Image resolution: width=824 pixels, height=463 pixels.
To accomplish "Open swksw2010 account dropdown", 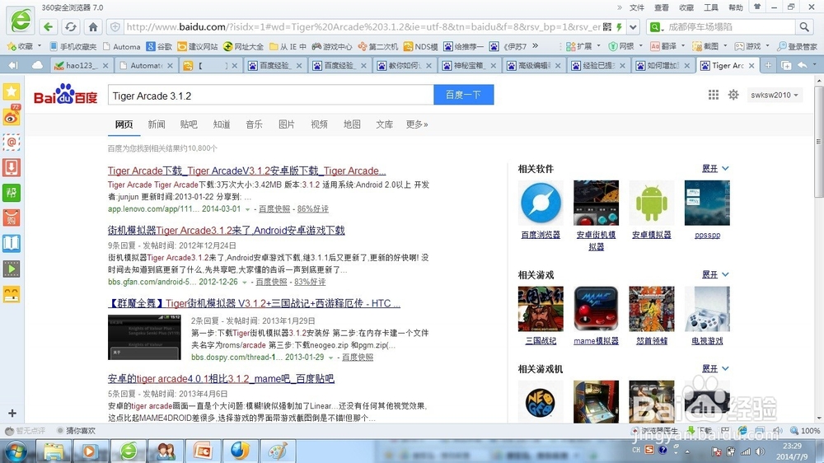I will pos(775,95).
